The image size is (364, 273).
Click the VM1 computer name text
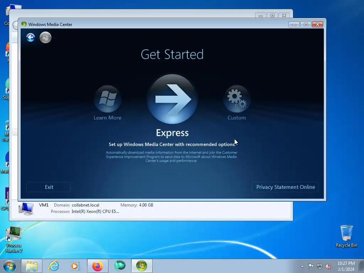[44, 205]
